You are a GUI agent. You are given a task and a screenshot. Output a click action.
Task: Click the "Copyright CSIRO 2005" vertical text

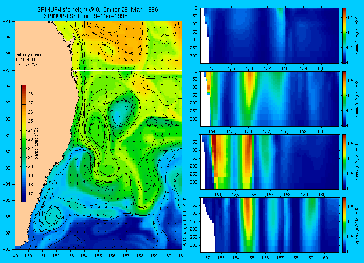184,221
